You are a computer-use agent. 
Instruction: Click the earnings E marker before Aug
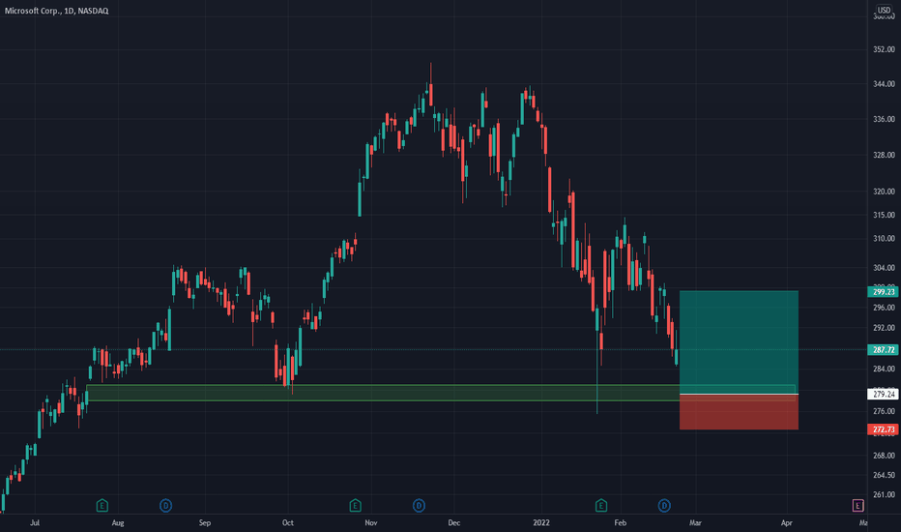102,506
